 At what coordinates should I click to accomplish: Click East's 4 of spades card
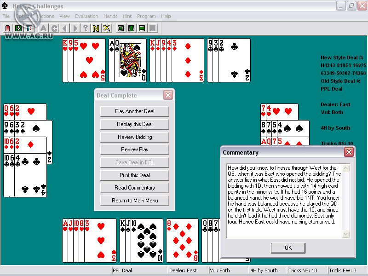click(x=293, y=129)
